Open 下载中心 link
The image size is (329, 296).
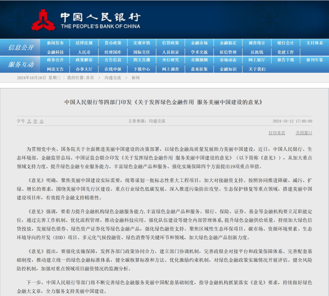142,69
